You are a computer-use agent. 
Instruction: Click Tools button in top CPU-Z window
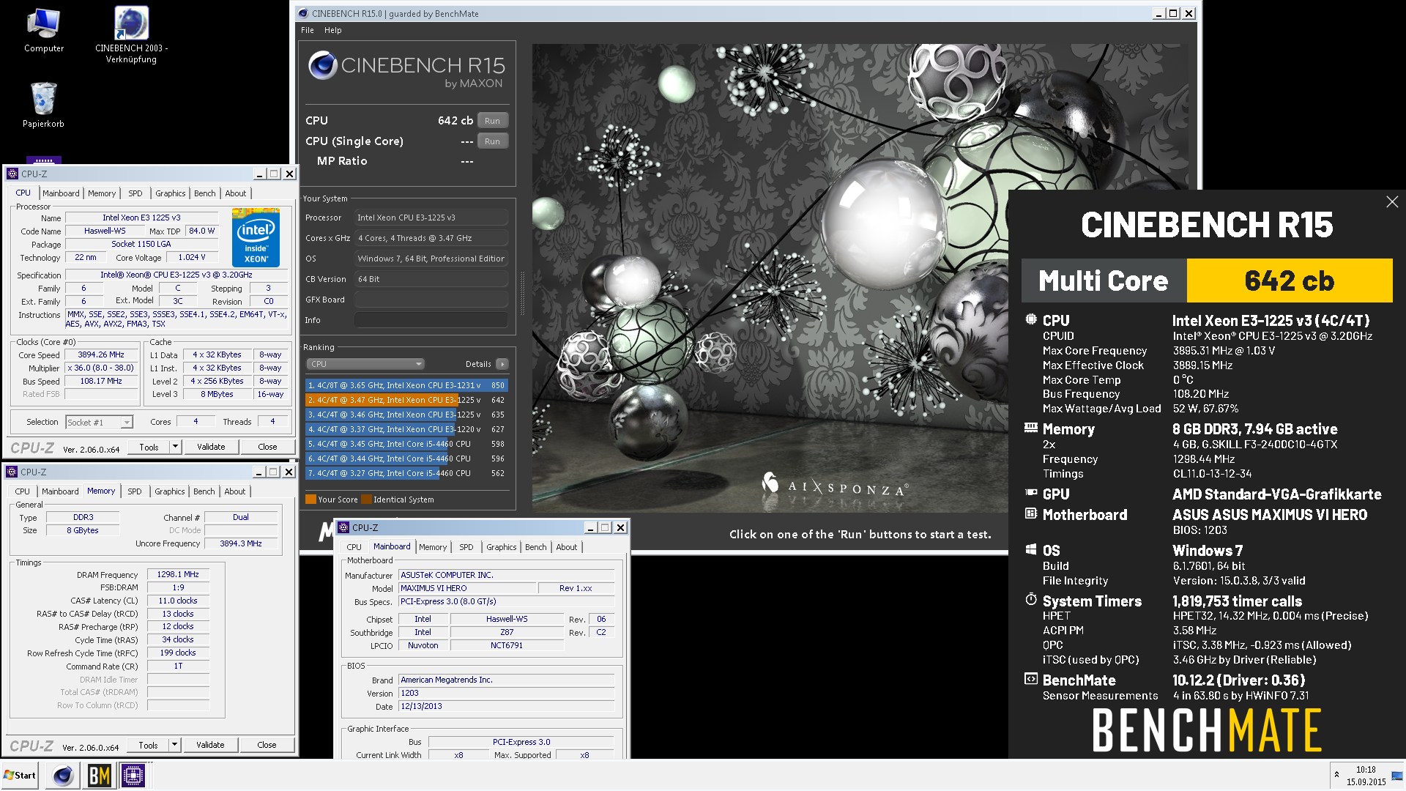[x=149, y=447]
